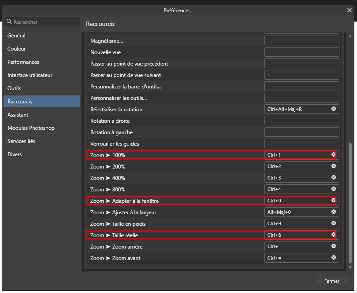Click the search magnifier icon
Screen dimensions: 357x293
click(x=8, y=21)
